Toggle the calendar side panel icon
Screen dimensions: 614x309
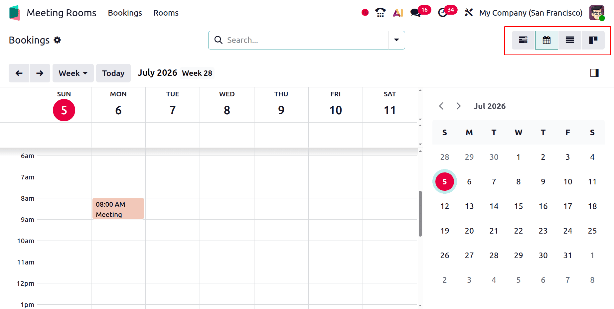(x=594, y=73)
